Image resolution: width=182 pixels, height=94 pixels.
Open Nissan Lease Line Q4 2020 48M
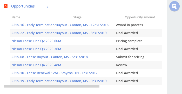(36, 65)
